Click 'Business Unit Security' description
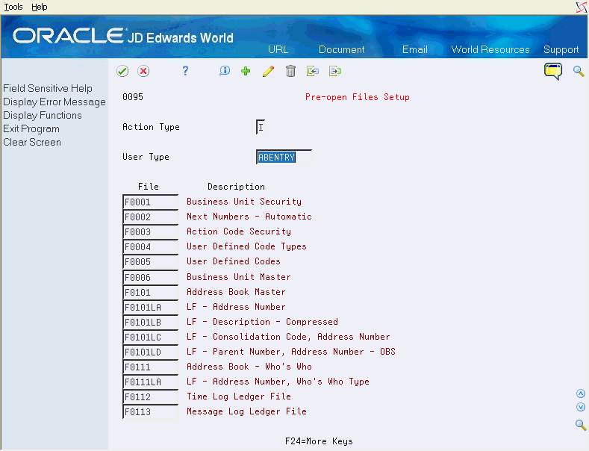This screenshot has width=589, height=451. [244, 202]
